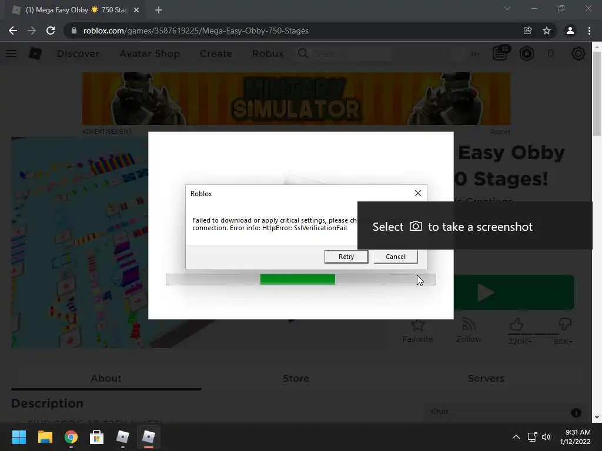Close the Roblox error dialog with X
602x451 pixels.
tap(418, 193)
